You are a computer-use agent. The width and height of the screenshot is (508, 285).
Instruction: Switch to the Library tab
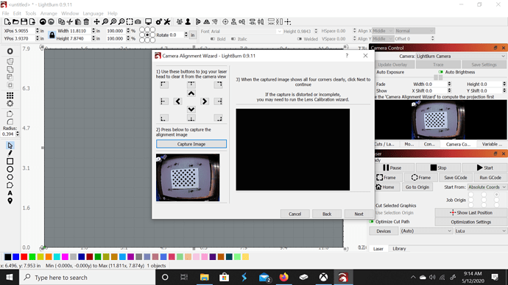tap(399, 248)
